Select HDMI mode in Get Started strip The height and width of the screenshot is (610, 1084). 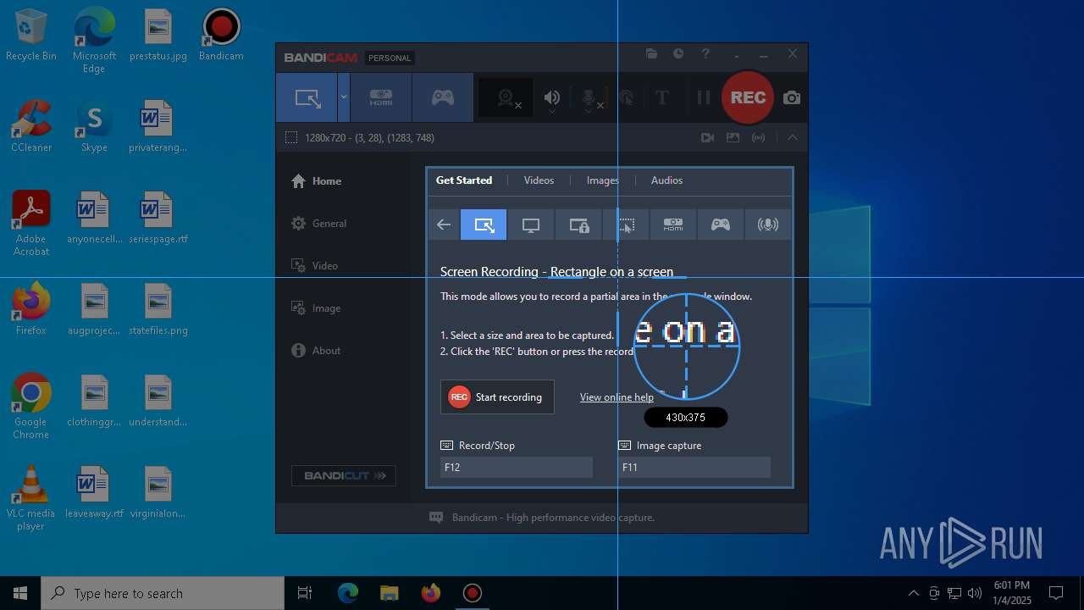[x=673, y=225]
